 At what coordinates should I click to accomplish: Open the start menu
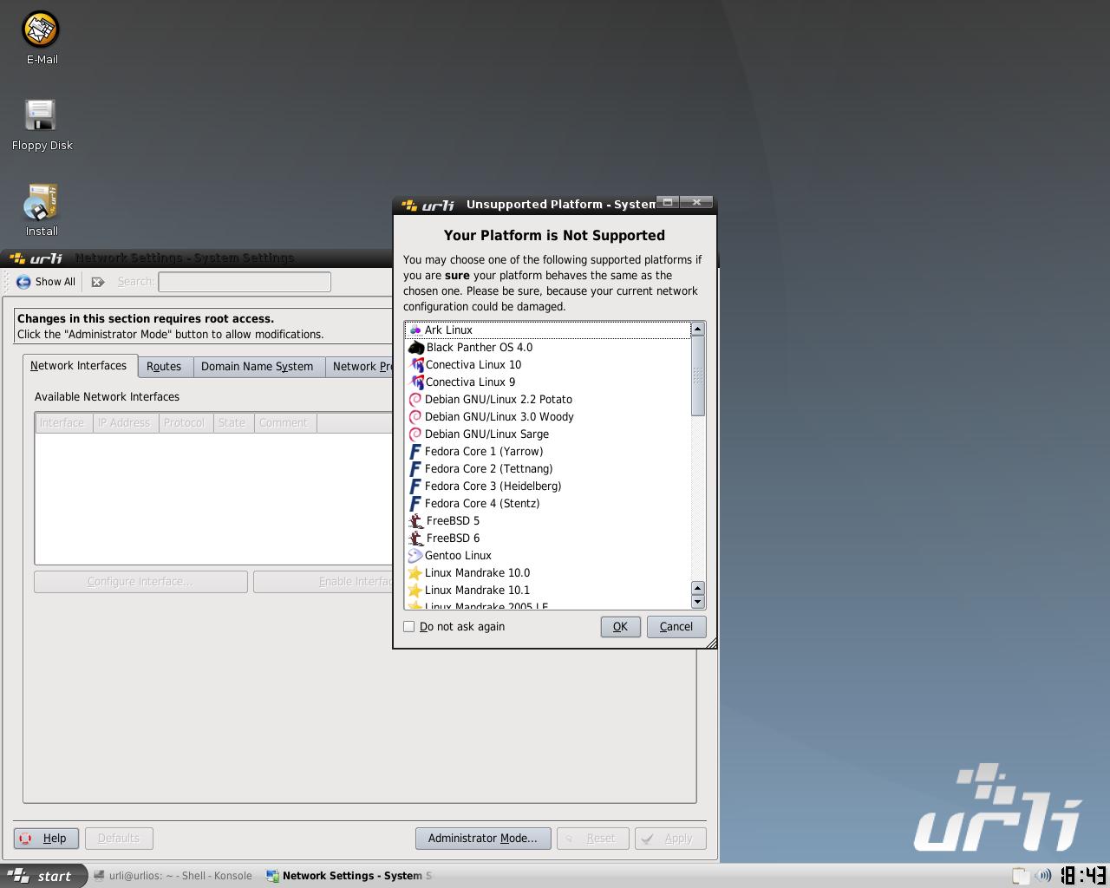coord(43,876)
